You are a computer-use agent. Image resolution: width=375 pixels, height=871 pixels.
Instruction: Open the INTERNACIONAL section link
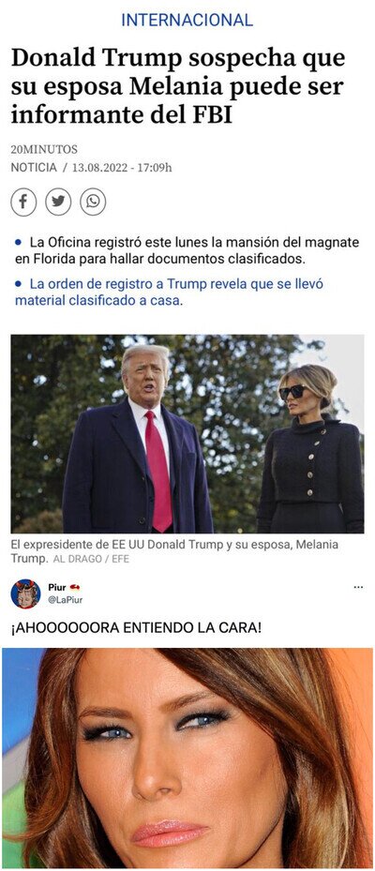[187, 21]
